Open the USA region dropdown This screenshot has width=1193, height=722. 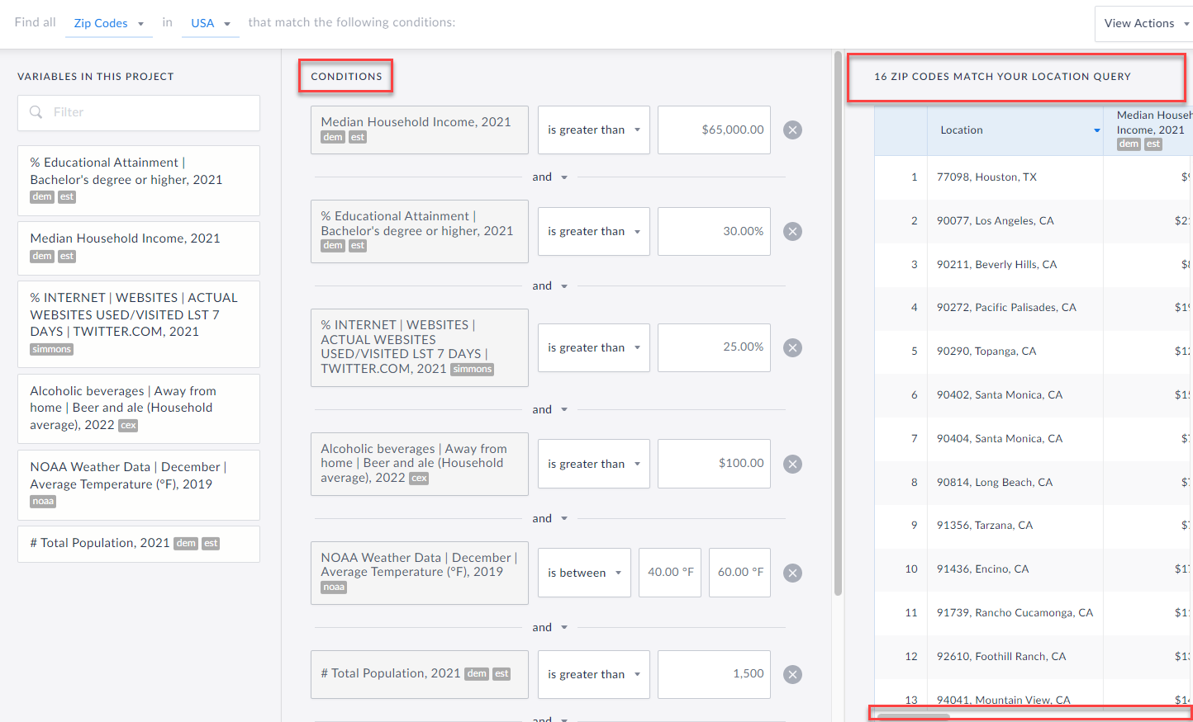click(x=210, y=23)
